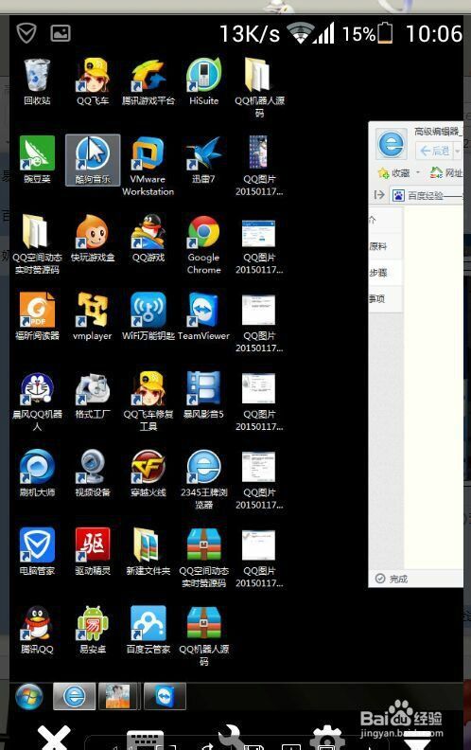This screenshot has width=471, height=750.
Task: Select the 百度经验 browser tab
Action: tap(427, 195)
